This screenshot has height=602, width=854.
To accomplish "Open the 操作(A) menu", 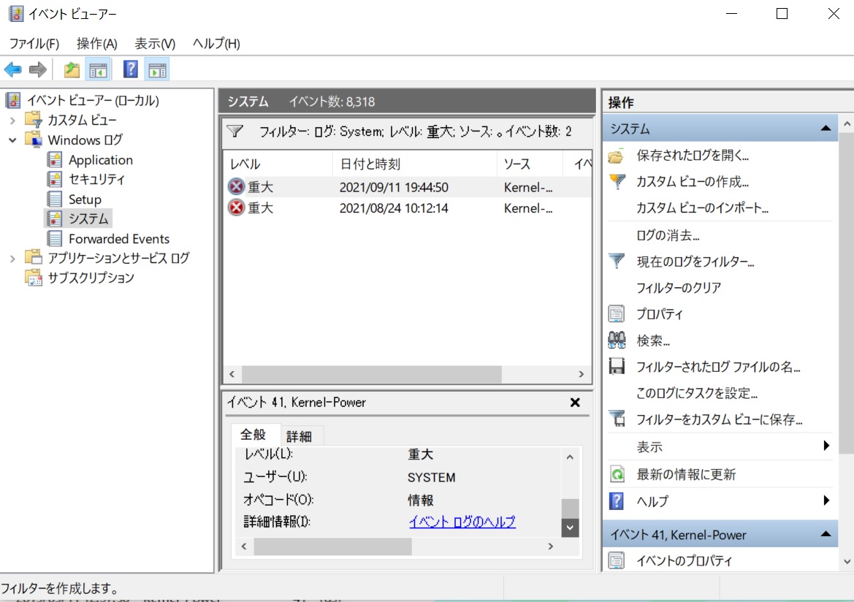I will point(96,44).
